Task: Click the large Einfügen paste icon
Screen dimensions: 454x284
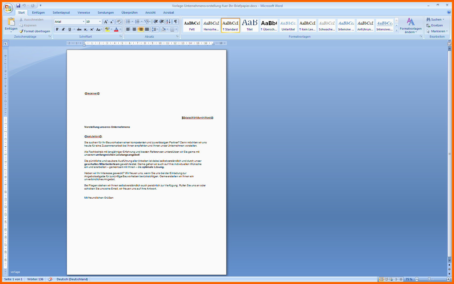Action: (x=11, y=22)
